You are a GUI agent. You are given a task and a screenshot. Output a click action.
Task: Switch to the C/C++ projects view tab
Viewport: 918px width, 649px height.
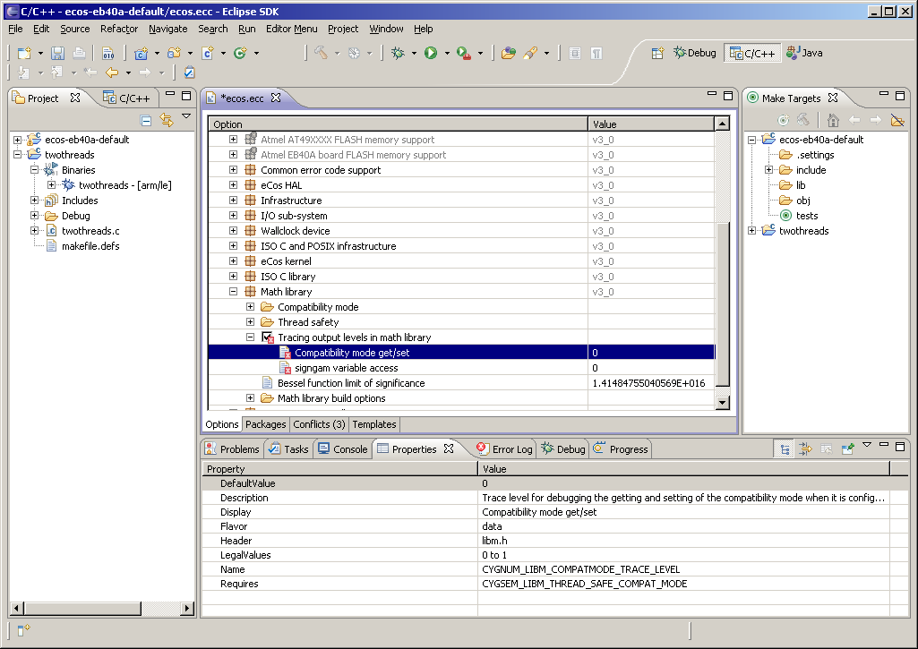click(127, 98)
